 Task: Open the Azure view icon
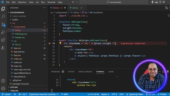coord(3,48)
